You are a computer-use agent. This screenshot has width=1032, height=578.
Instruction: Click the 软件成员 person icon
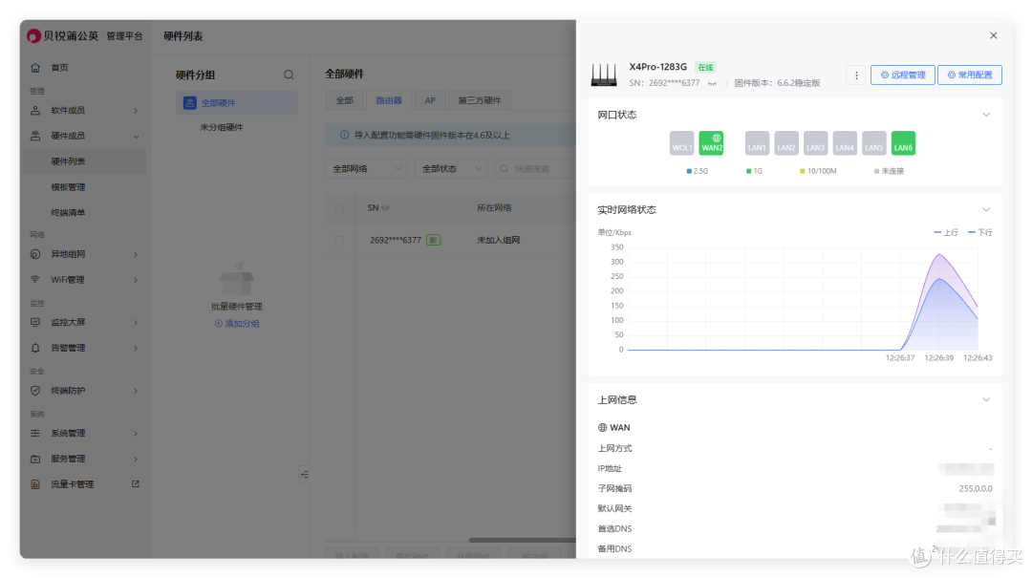point(35,111)
